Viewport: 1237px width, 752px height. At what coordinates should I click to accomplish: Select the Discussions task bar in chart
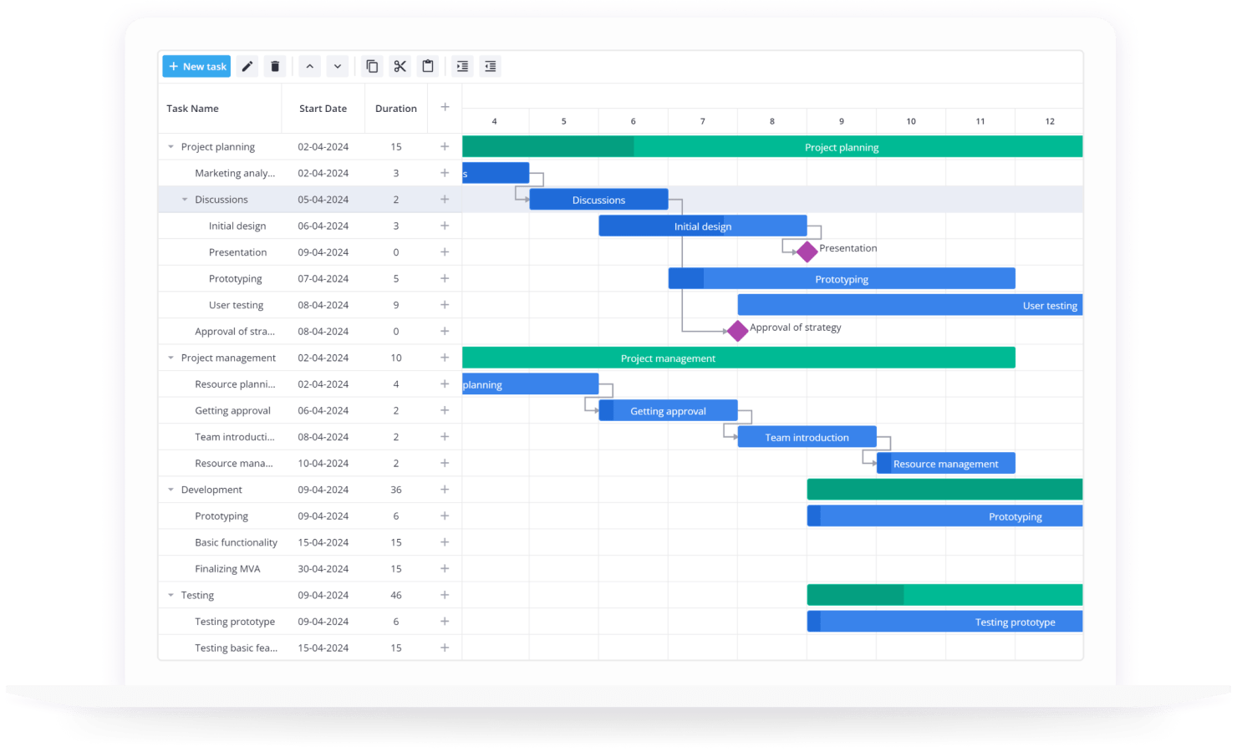pos(598,200)
